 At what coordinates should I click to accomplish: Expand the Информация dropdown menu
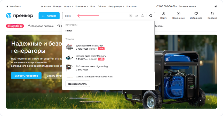116,6
